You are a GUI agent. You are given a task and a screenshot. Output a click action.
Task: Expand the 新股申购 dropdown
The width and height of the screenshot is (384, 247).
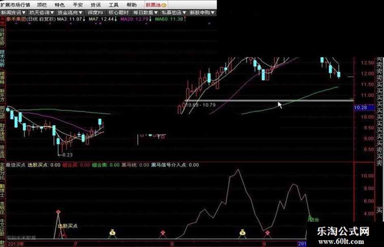202,12
